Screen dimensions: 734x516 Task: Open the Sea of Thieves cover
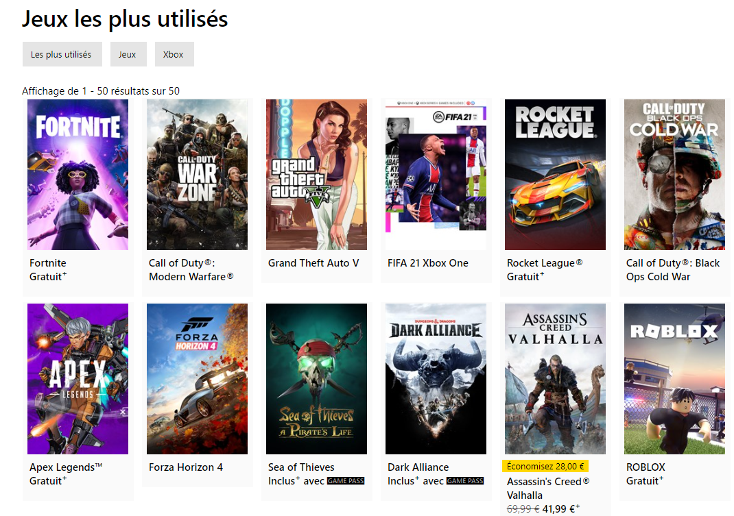click(x=316, y=379)
